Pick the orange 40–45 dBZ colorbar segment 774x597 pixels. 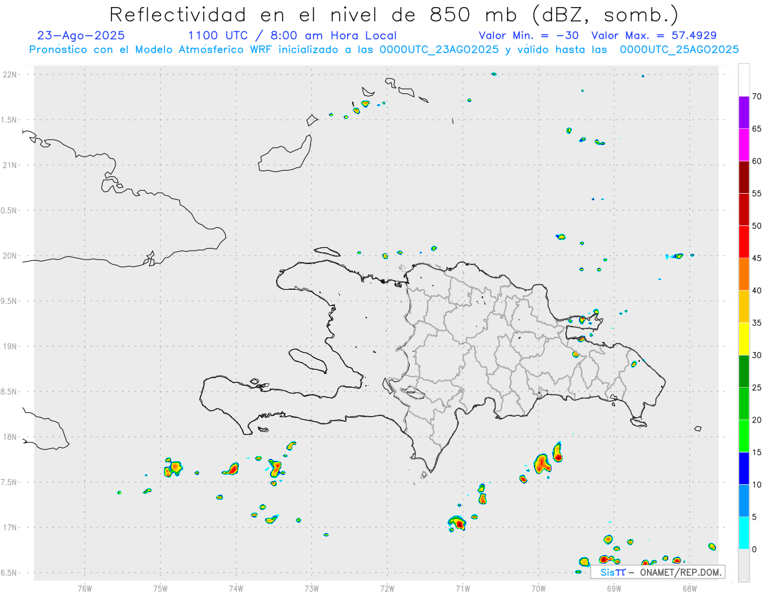(744, 274)
